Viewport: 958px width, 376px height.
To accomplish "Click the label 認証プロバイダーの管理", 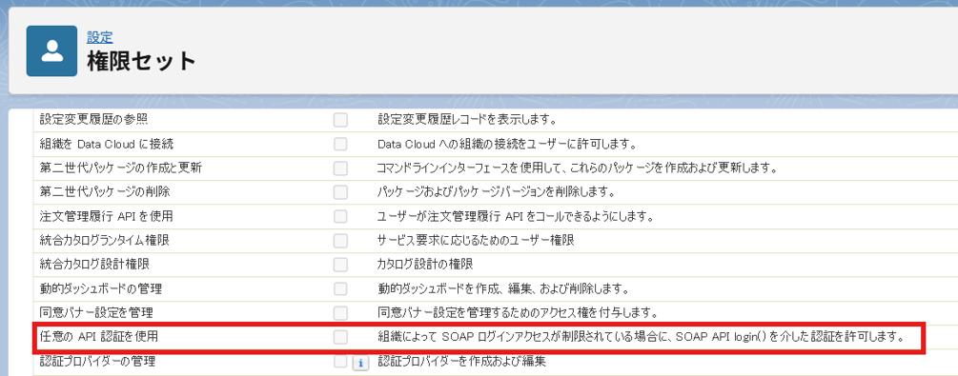I will 97,361.
